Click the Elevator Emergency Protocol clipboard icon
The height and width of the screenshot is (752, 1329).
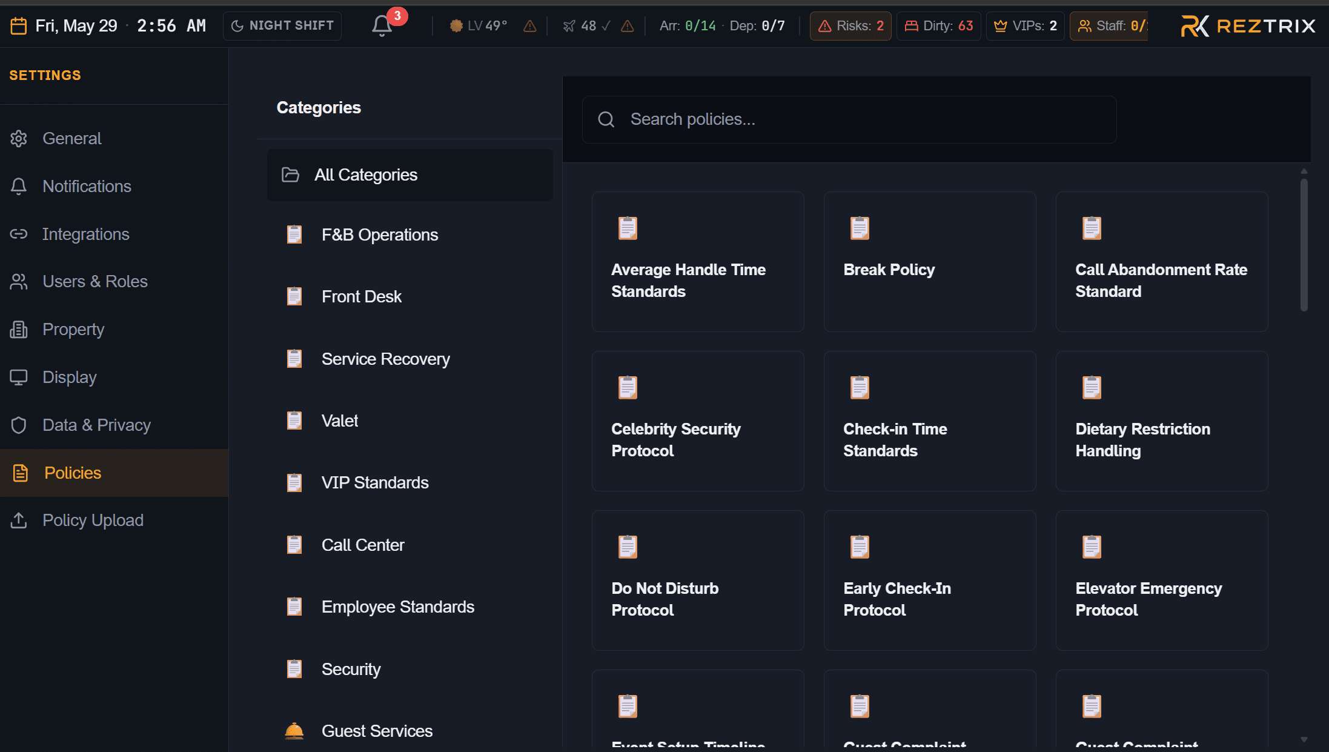coord(1092,547)
